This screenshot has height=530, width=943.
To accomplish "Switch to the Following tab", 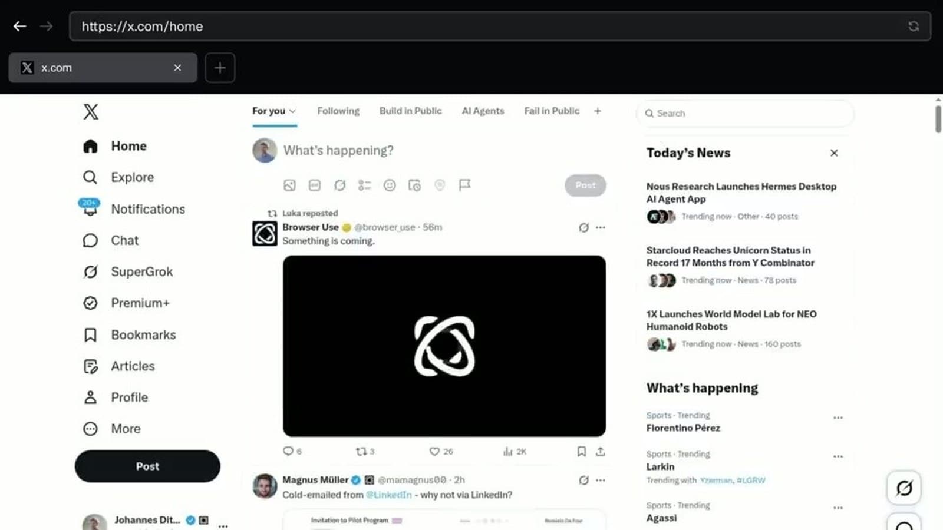I will click(x=338, y=111).
